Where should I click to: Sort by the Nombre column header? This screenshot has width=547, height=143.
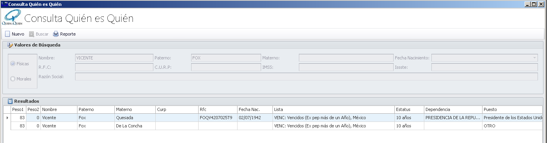(x=59, y=110)
